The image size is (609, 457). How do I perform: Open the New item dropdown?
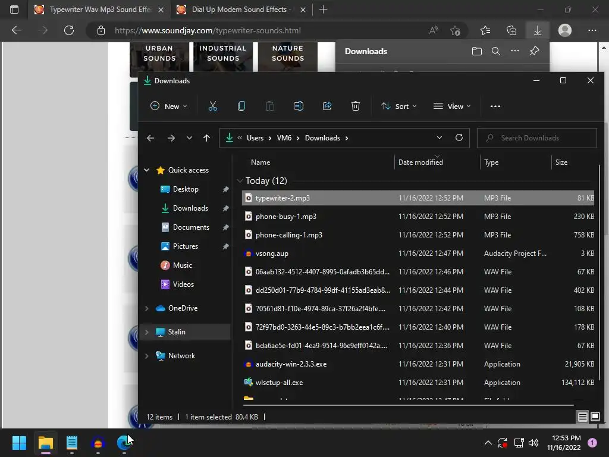(x=168, y=106)
